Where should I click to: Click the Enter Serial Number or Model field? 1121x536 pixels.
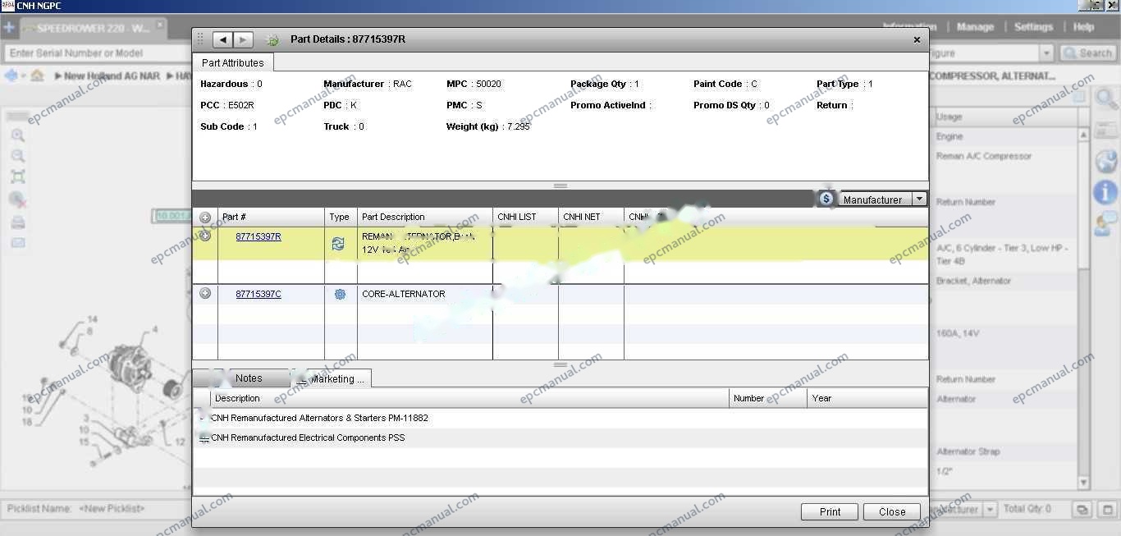[97, 53]
